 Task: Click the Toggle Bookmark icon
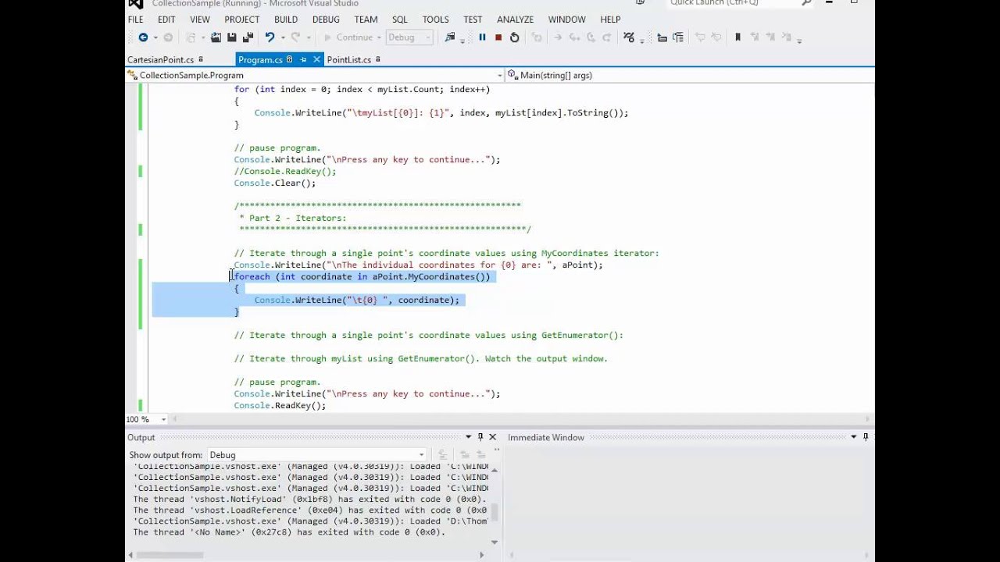[x=737, y=37]
